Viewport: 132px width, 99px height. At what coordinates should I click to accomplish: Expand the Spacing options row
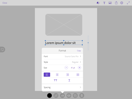[x=62, y=87]
